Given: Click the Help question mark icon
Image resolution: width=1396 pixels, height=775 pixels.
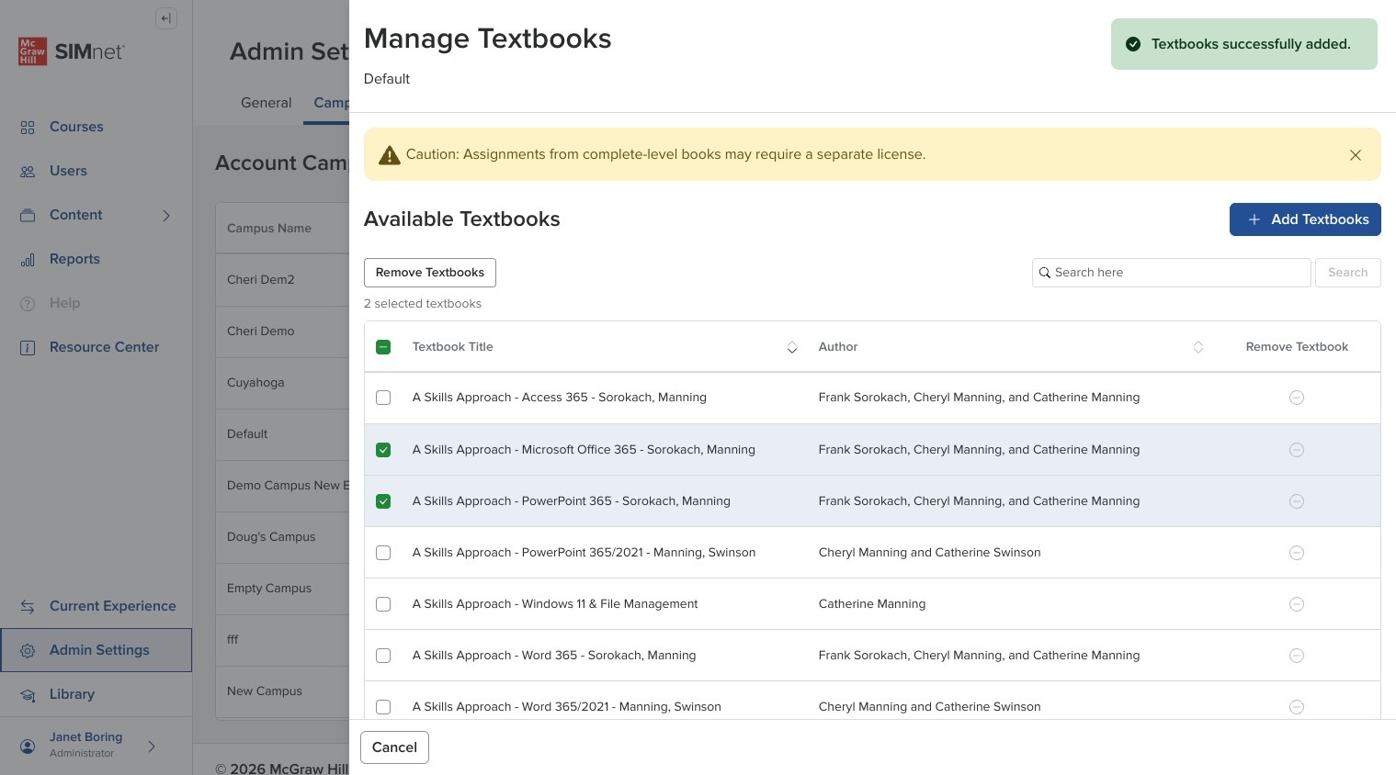Looking at the screenshot, I should click(28, 304).
